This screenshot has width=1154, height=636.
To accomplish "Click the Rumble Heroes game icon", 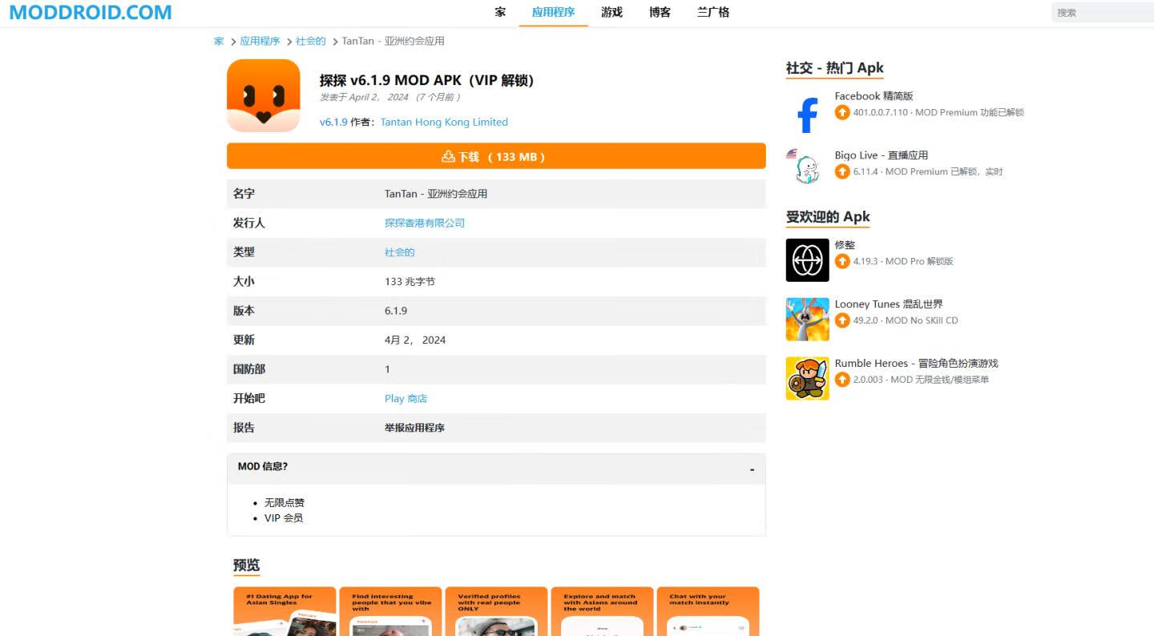I will pyautogui.click(x=807, y=378).
